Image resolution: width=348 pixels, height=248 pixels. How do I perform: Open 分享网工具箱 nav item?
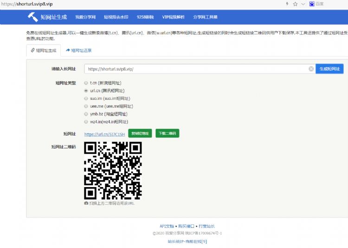coord(205,17)
